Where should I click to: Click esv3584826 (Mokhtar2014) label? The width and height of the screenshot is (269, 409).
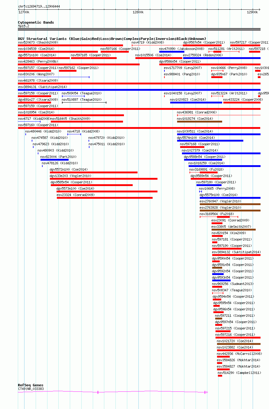tap(238, 360)
